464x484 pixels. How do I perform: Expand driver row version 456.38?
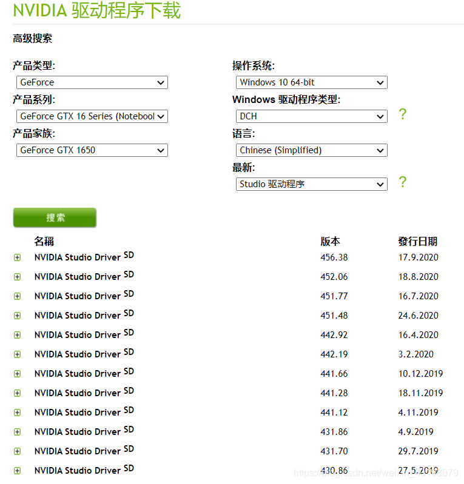pos(18,257)
